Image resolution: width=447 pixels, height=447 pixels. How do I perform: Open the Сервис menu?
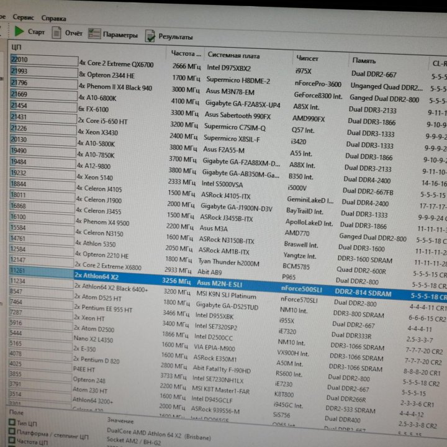click(24, 18)
